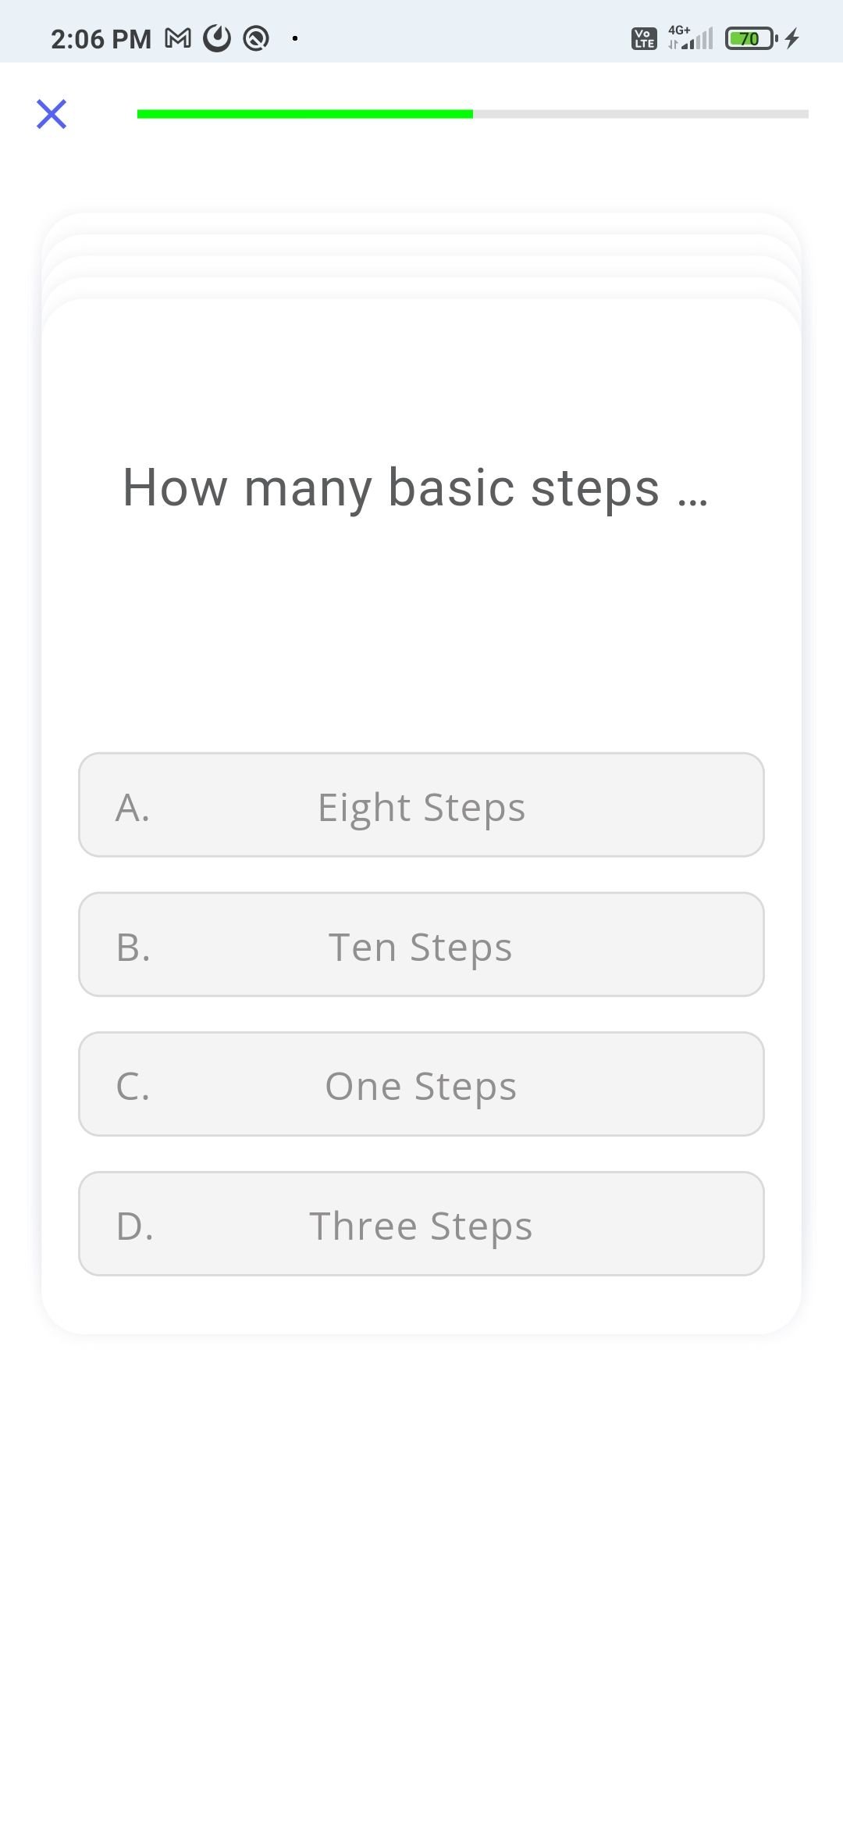Tap the battery level indicator showing 70
This screenshot has width=843, height=1828.
(750, 38)
